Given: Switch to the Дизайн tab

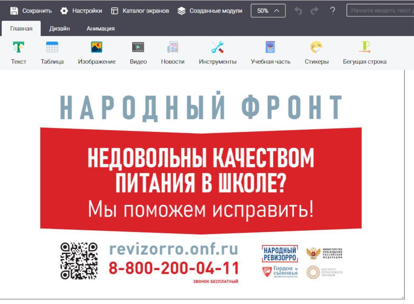Looking at the screenshot, I should click(x=60, y=28).
